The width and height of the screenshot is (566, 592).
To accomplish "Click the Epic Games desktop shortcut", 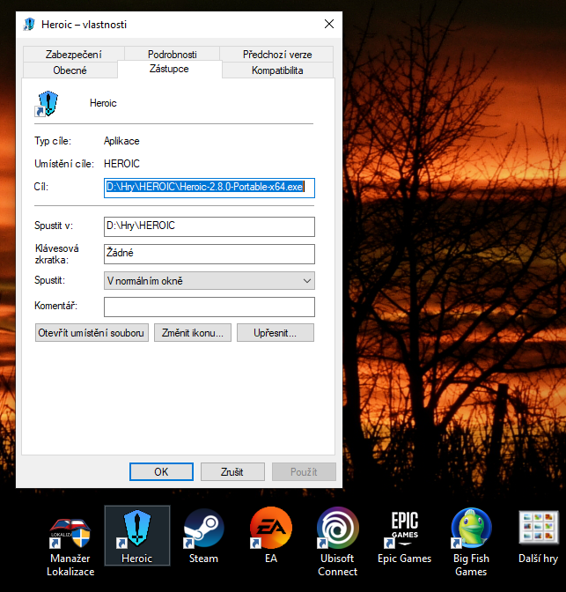I will tap(404, 529).
